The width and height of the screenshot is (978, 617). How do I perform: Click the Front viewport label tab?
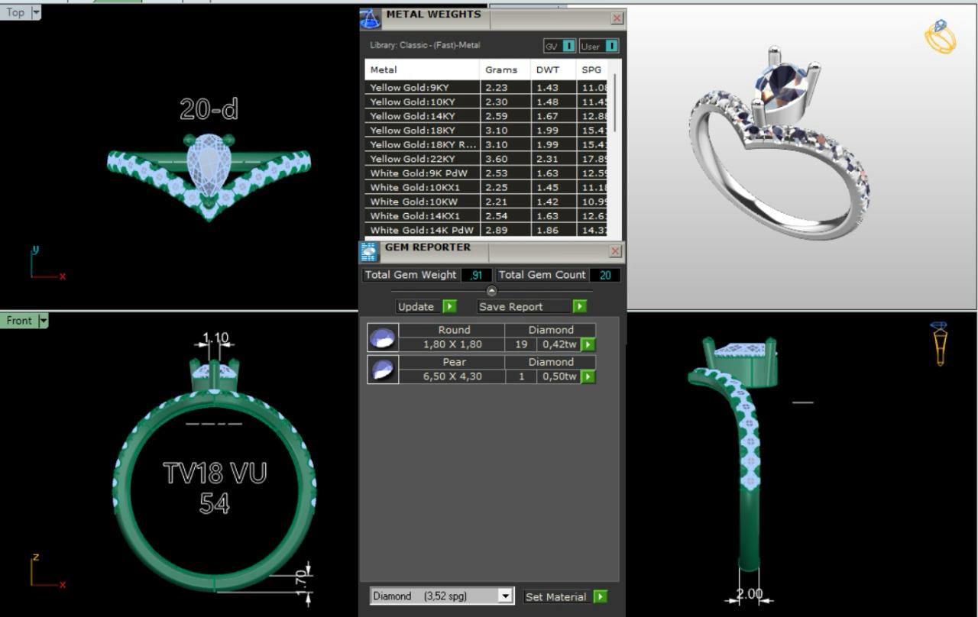pos(20,321)
